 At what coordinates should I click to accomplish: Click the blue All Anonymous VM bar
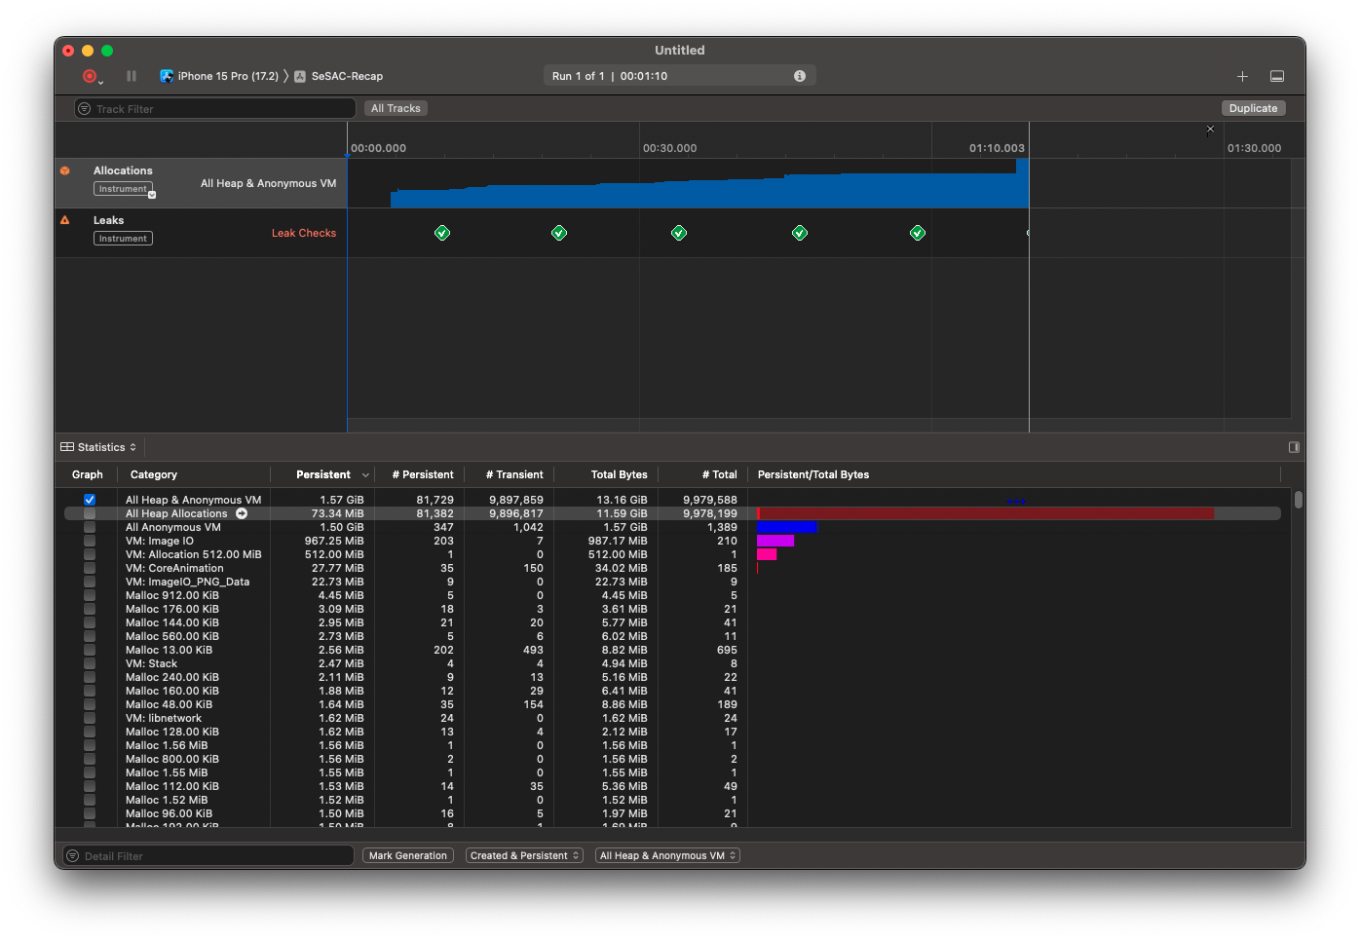click(787, 527)
